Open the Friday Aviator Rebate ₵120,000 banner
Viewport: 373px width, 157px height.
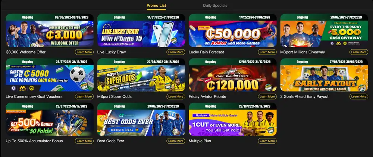[233, 78]
